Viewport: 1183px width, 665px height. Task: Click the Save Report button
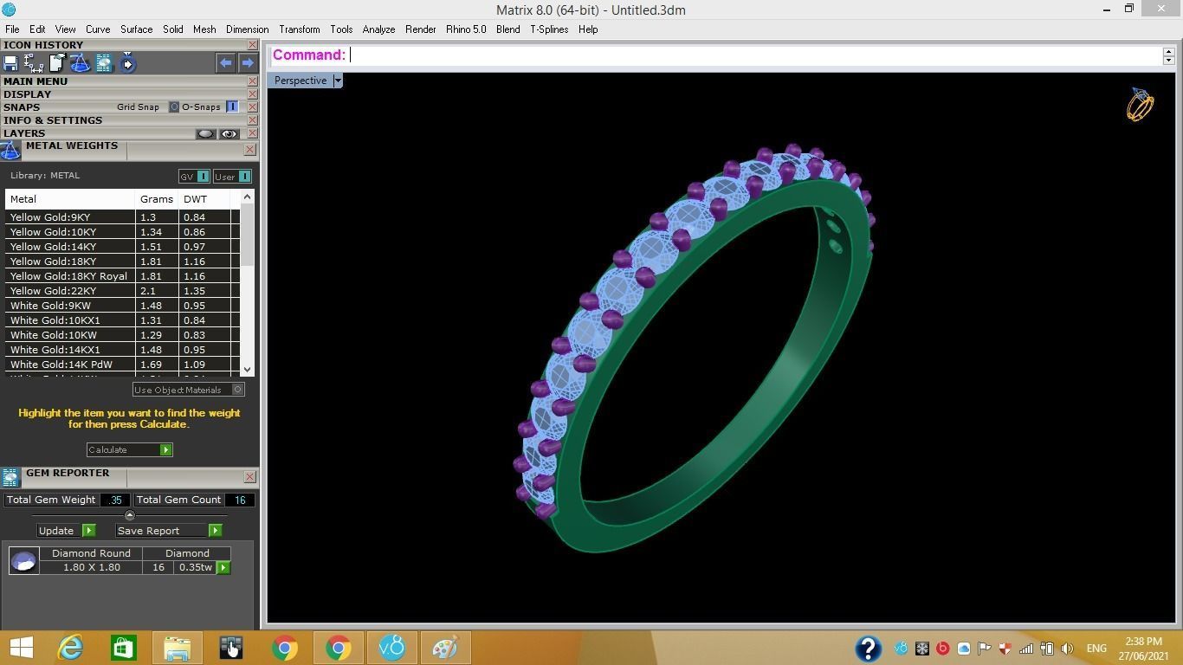[x=169, y=531]
